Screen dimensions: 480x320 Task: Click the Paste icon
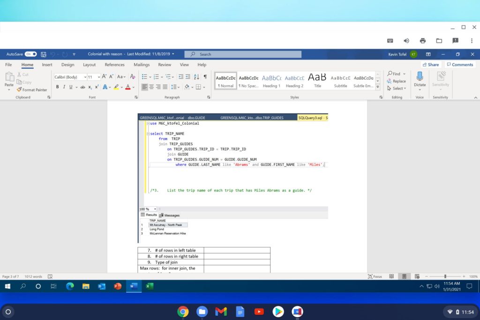click(9, 76)
